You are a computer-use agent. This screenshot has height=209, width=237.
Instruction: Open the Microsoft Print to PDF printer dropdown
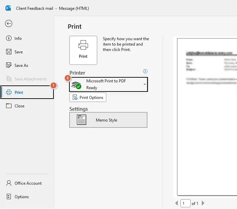[109, 84]
